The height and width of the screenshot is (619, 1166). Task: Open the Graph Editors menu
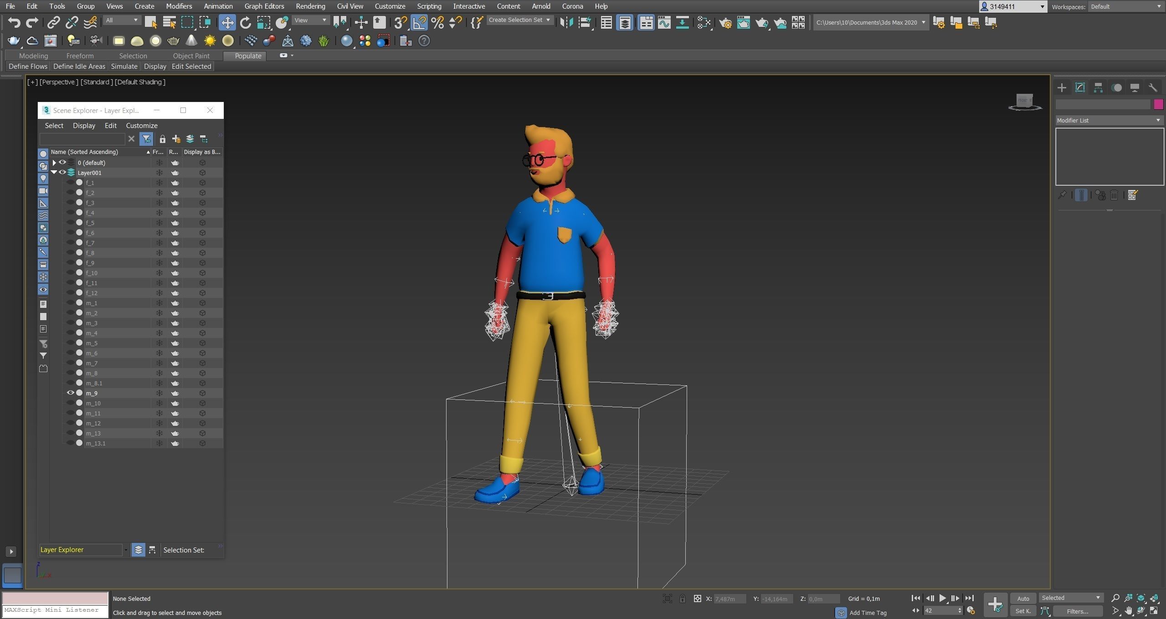point(264,6)
